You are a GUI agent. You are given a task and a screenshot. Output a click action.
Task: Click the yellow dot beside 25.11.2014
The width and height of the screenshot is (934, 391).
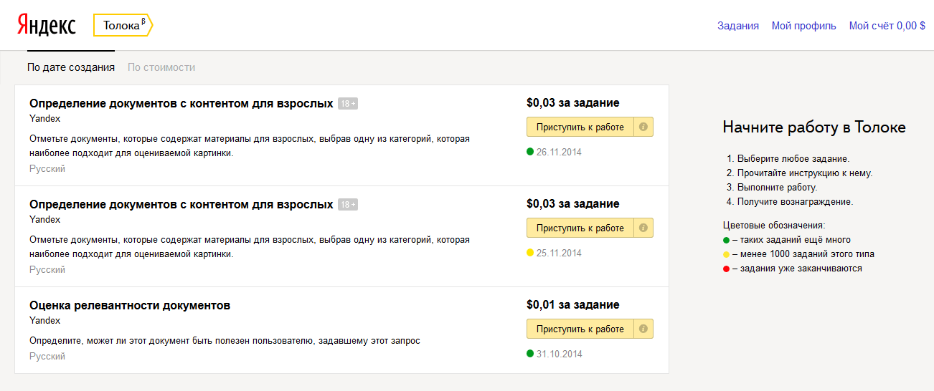(x=530, y=253)
